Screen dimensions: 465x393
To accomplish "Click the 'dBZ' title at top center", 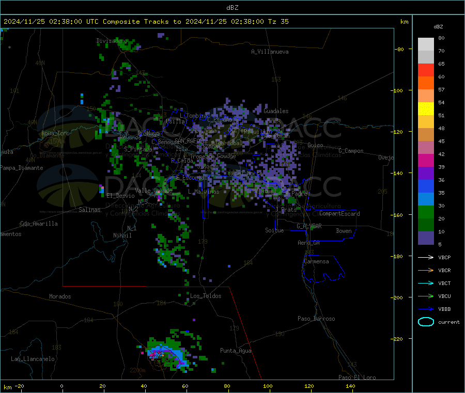I will click(x=232, y=8).
